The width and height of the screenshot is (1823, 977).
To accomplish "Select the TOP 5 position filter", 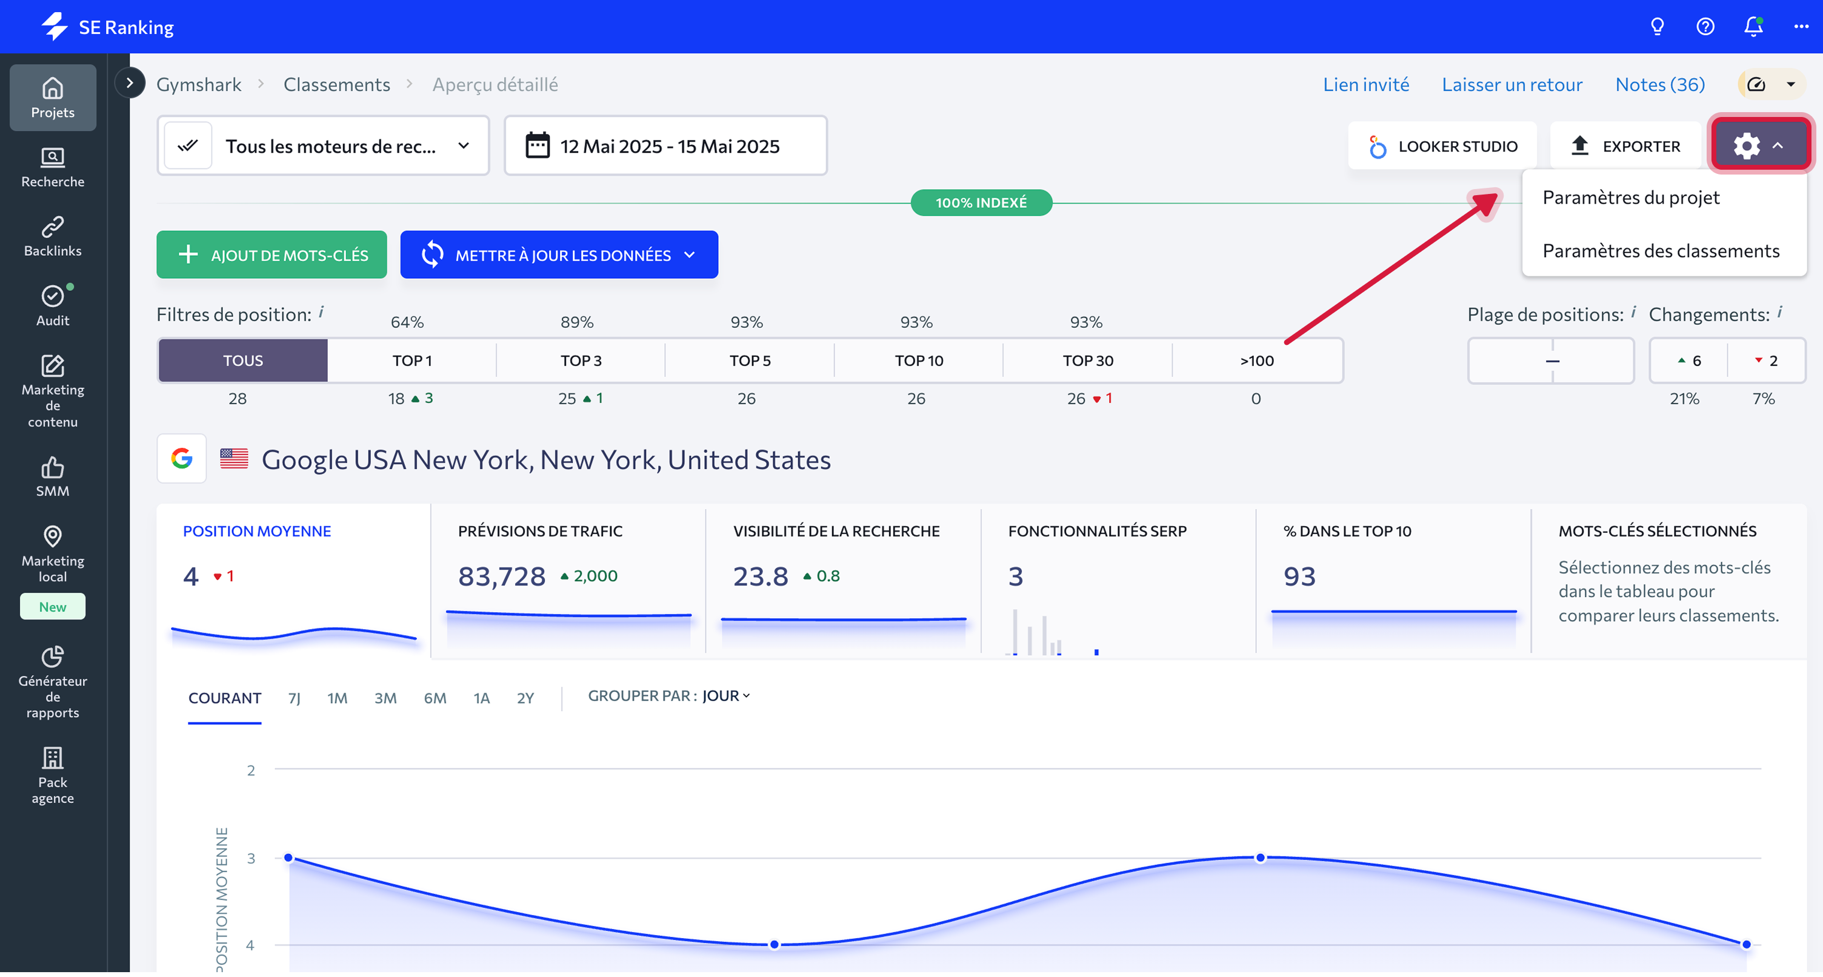I will (x=750, y=361).
